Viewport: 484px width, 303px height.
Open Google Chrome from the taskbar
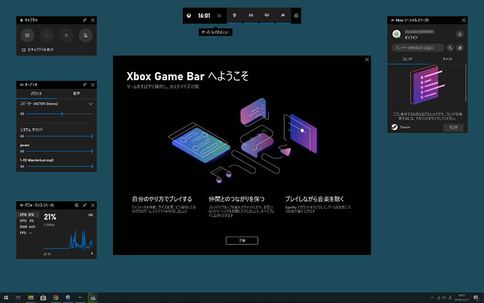(x=56, y=297)
